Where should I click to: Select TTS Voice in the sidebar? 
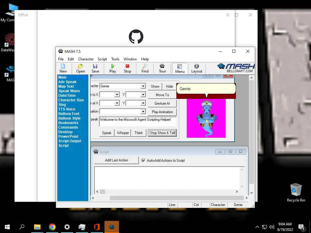[x=67, y=109]
